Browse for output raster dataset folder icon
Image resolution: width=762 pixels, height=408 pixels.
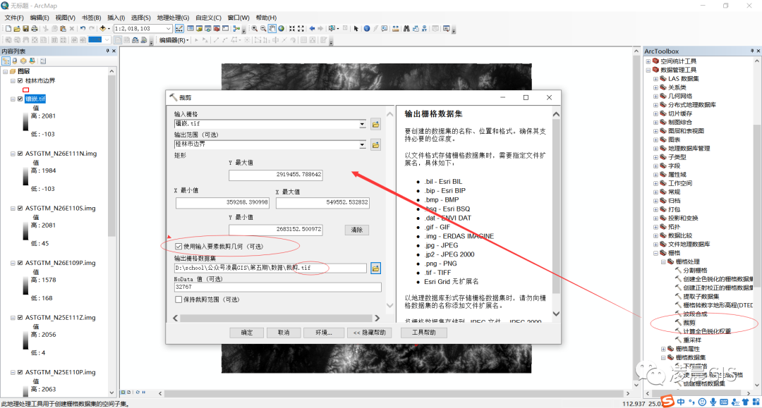375,268
